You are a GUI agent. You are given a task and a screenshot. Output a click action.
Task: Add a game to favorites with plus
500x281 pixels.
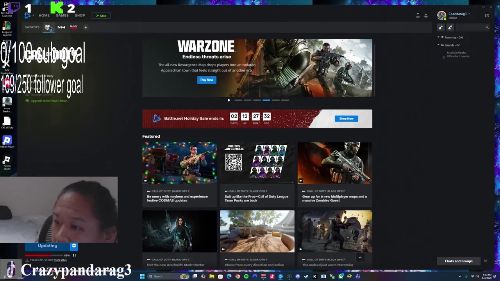click(86, 27)
